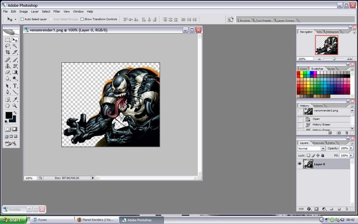This screenshot has height=224, width=358.
Task: Open the Image menu
Action: pyautogui.click(x=24, y=12)
